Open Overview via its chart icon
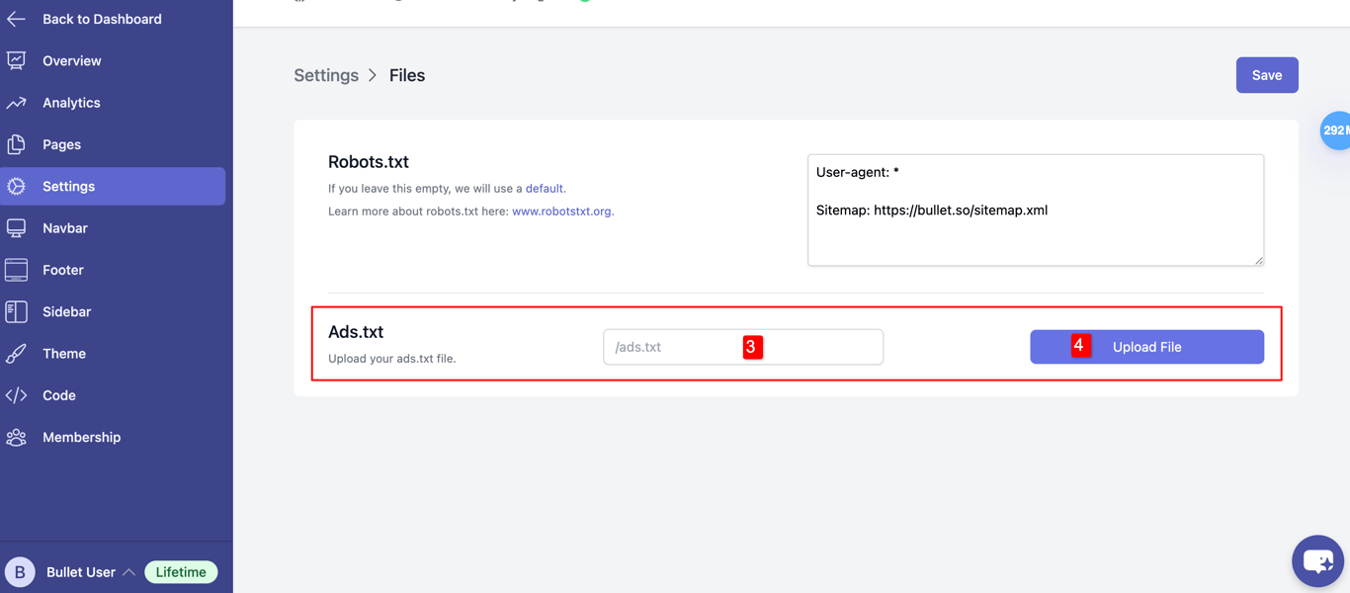Image resolution: width=1350 pixels, height=593 pixels. pyautogui.click(x=17, y=61)
